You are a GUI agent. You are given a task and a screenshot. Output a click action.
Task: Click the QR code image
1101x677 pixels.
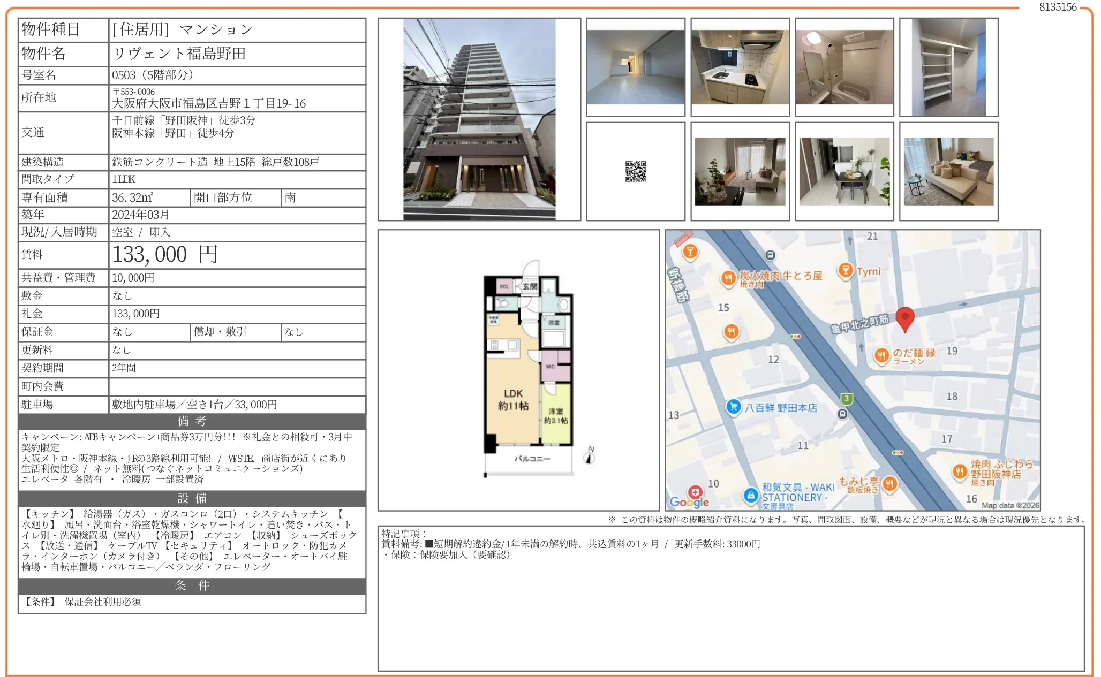coord(636,171)
